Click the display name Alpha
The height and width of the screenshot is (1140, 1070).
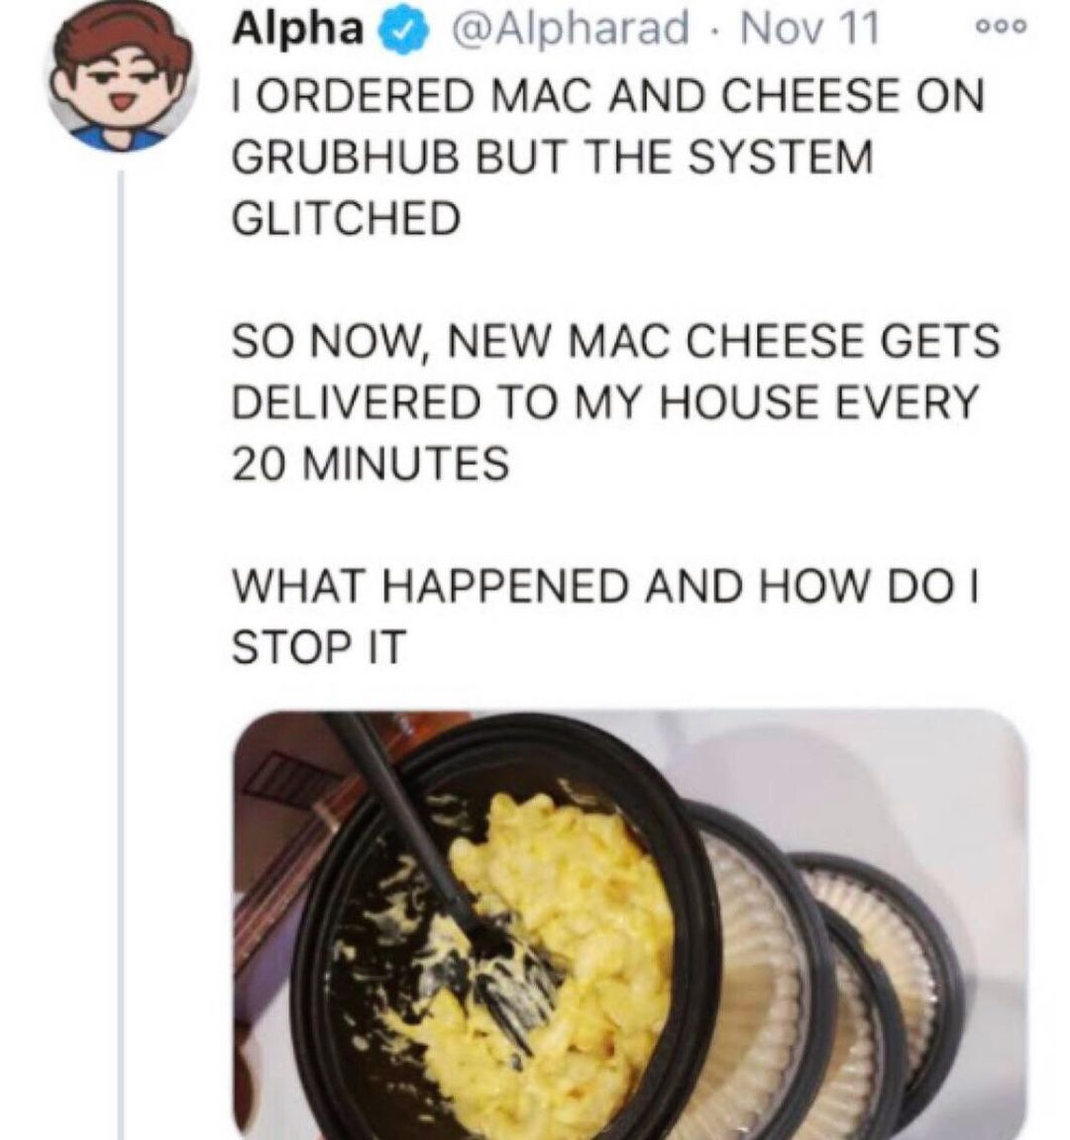tap(297, 29)
